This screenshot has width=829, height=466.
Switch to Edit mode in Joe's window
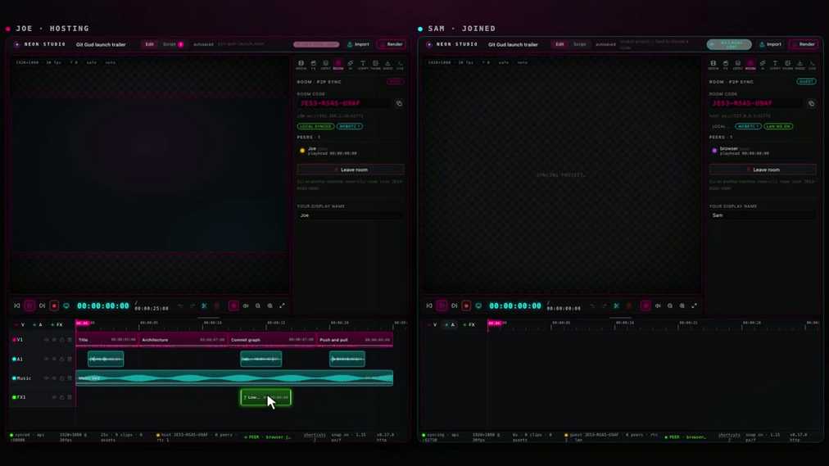150,44
